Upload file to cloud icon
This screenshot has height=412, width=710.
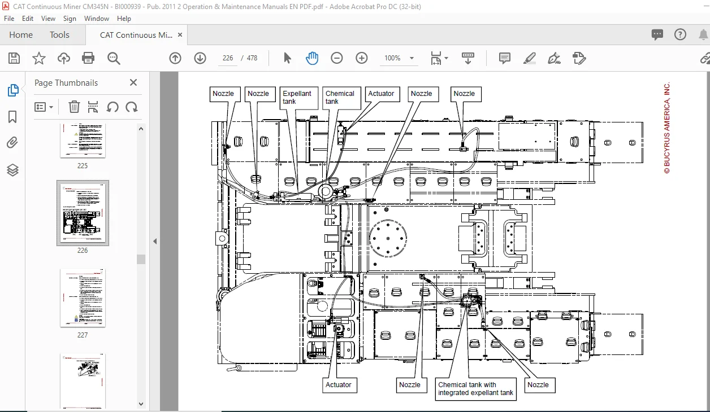point(64,58)
